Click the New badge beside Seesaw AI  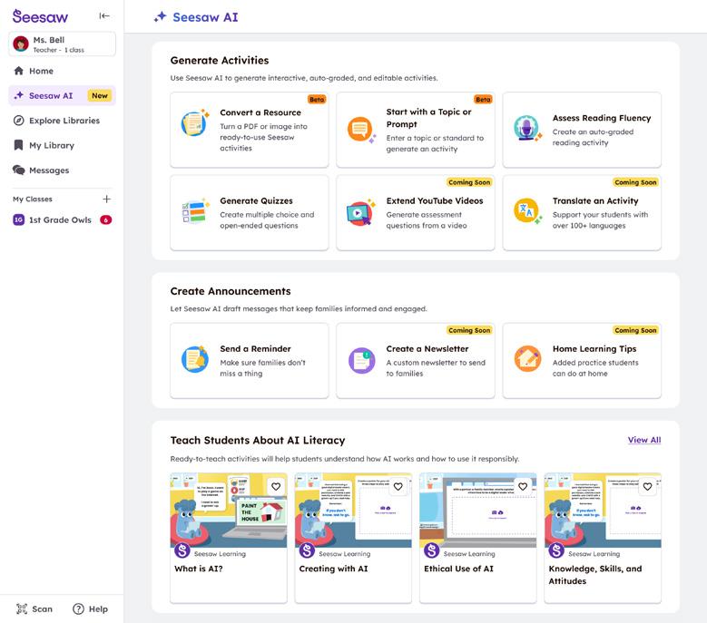[100, 95]
